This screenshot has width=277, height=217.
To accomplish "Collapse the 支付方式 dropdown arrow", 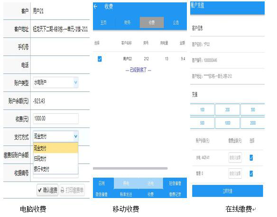I will [75, 136].
